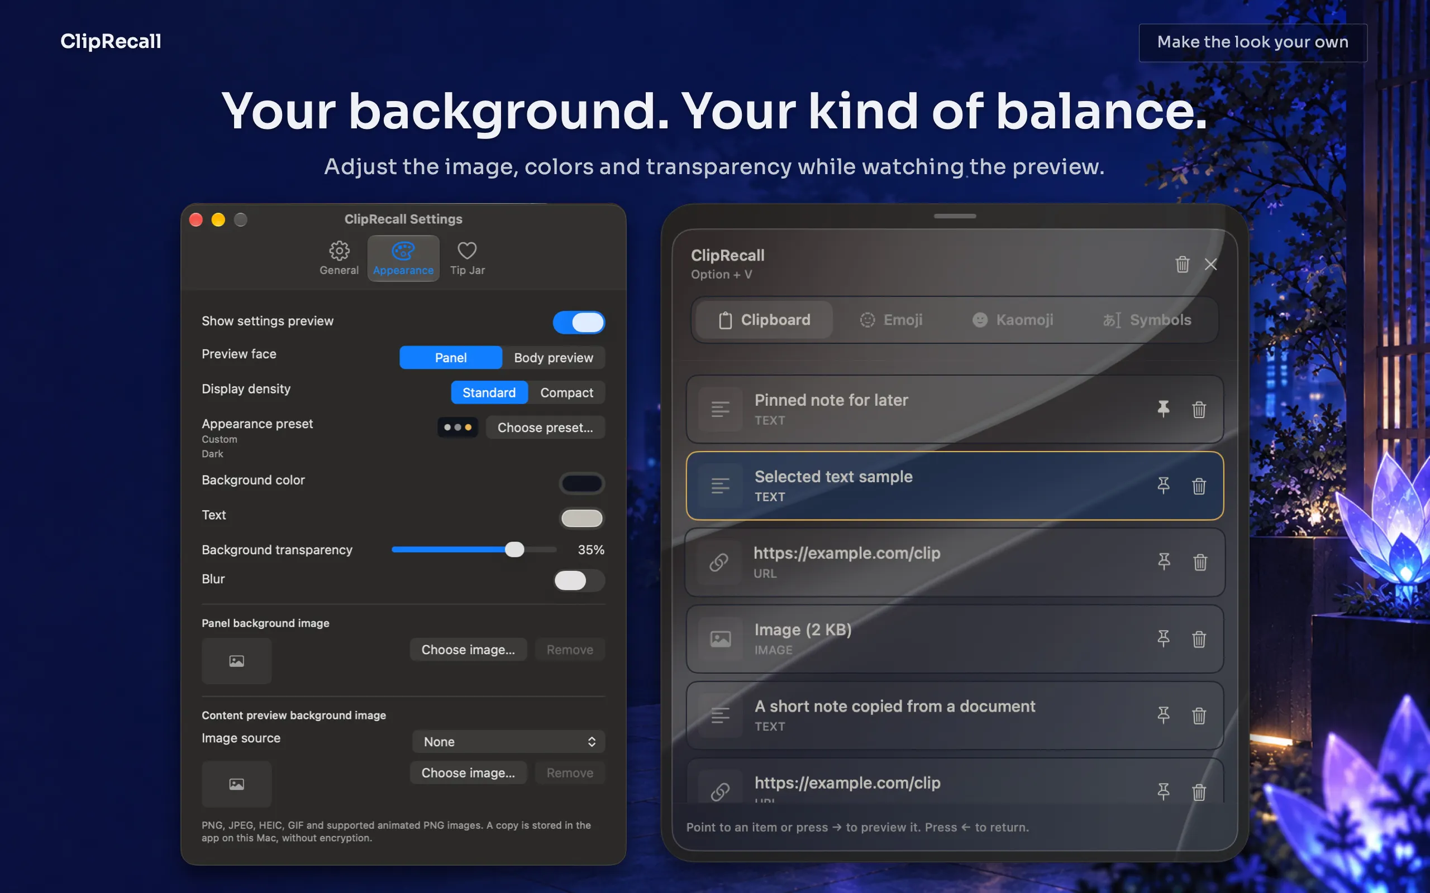This screenshot has height=893, width=1430.
Task: Click Make the look your own button
Action: (x=1253, y=42)
